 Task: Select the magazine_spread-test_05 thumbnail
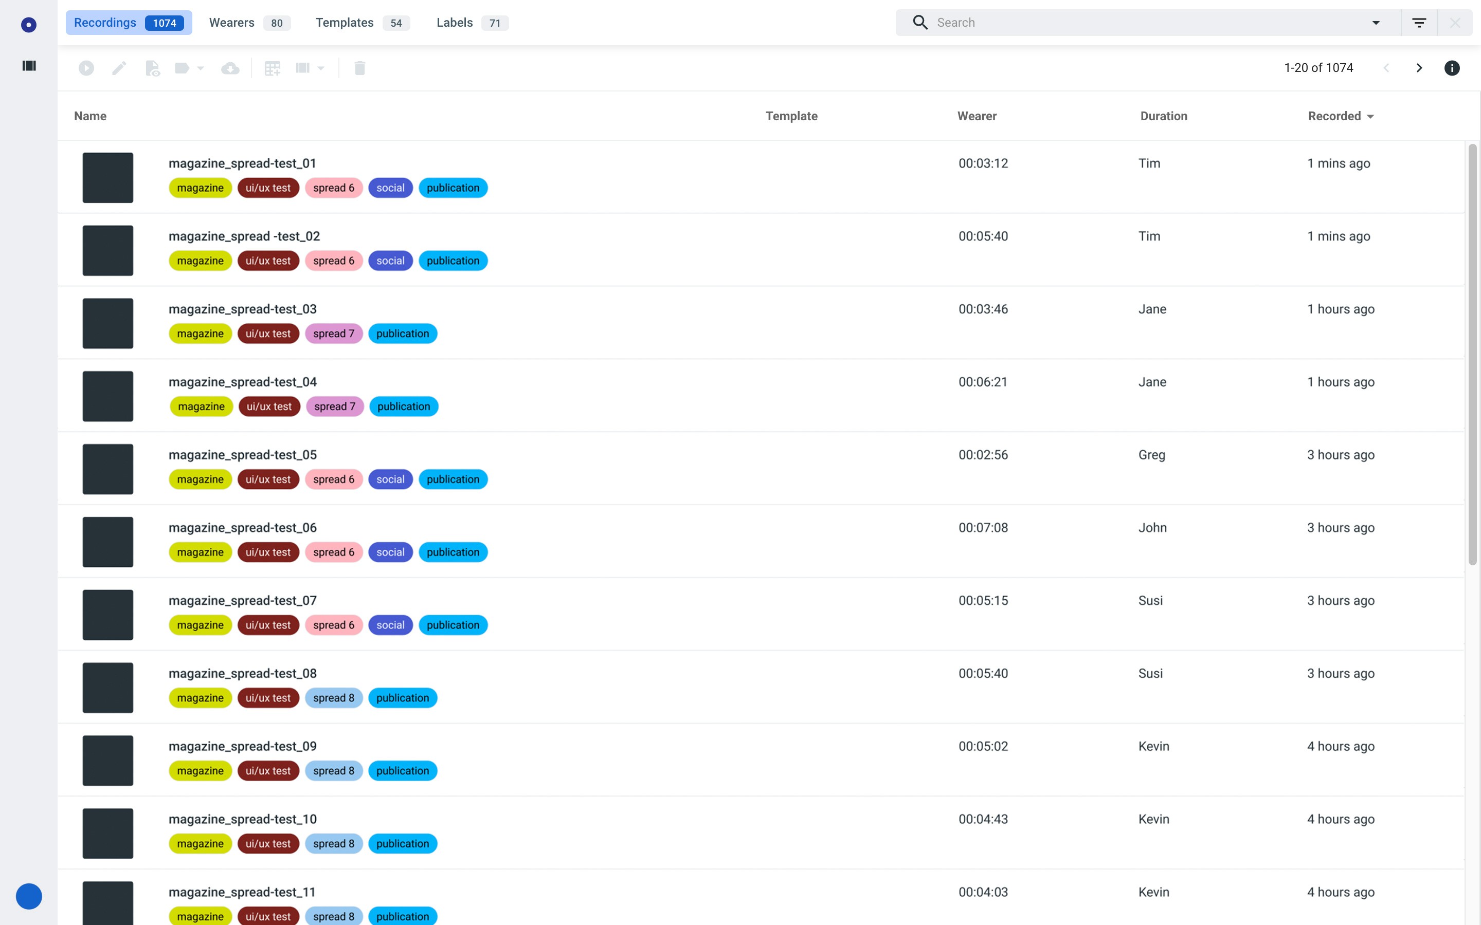pyautogui.click(x=107, y=469)
